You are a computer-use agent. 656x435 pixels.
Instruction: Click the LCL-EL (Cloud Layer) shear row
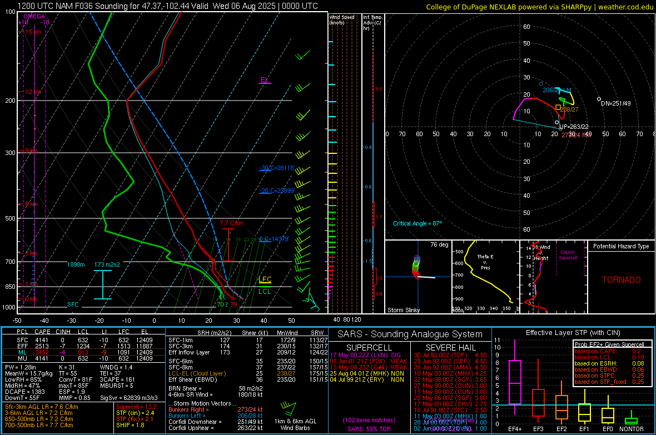click(248, 373)
